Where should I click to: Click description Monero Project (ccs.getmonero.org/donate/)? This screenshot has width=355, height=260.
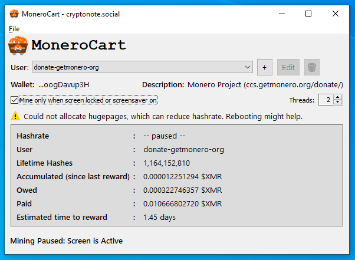click(265, 85)
